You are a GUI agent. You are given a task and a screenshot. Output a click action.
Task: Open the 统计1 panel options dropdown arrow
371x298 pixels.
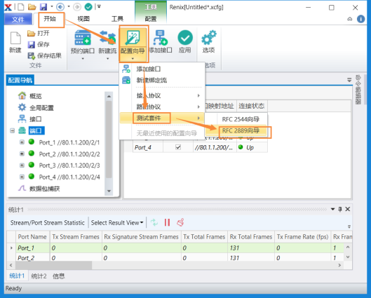332,209
